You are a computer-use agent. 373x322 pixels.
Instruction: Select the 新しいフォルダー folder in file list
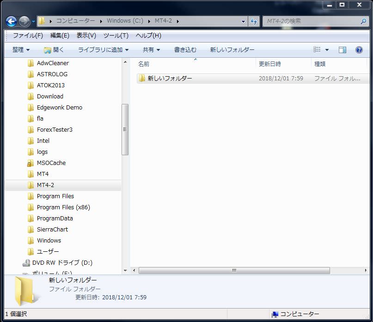point(169,79)
